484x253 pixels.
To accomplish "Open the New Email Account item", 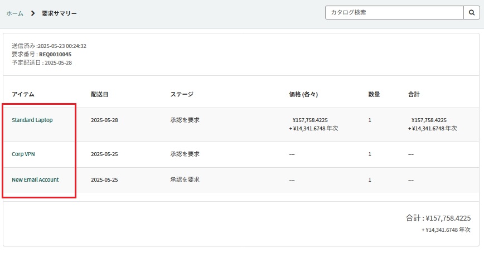I will (x=35, y=179).
